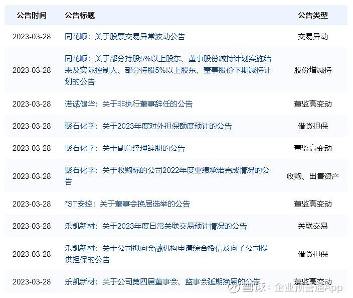Click the 公告标题 column header
This screenshot has height=298, width=353.
pyautogui.click(x=80, y=16)
